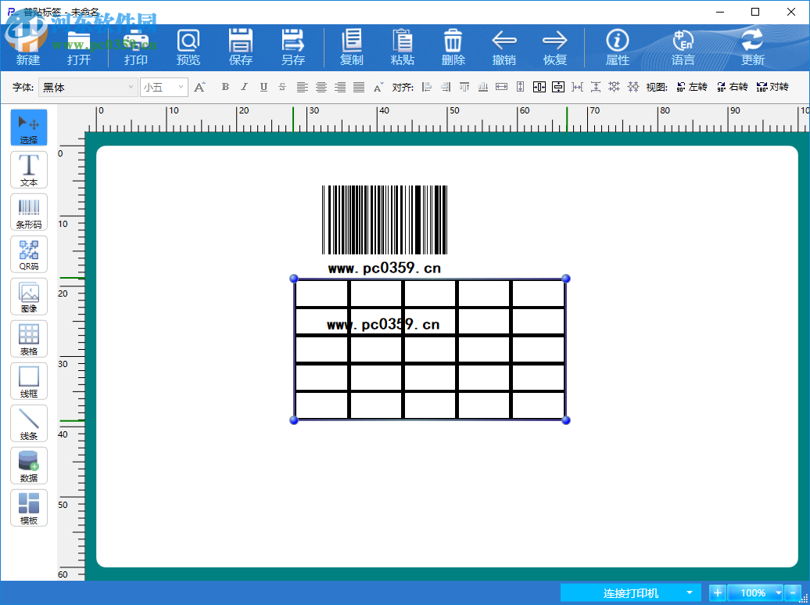Flip view 180° with 对转
810x605 pixels.
click(x=772, y=87)
